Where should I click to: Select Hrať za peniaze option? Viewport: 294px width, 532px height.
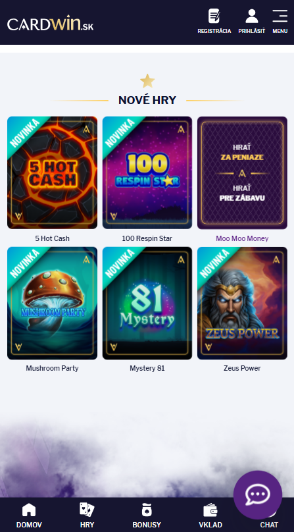pyautogui.click(x=242, y=153)
